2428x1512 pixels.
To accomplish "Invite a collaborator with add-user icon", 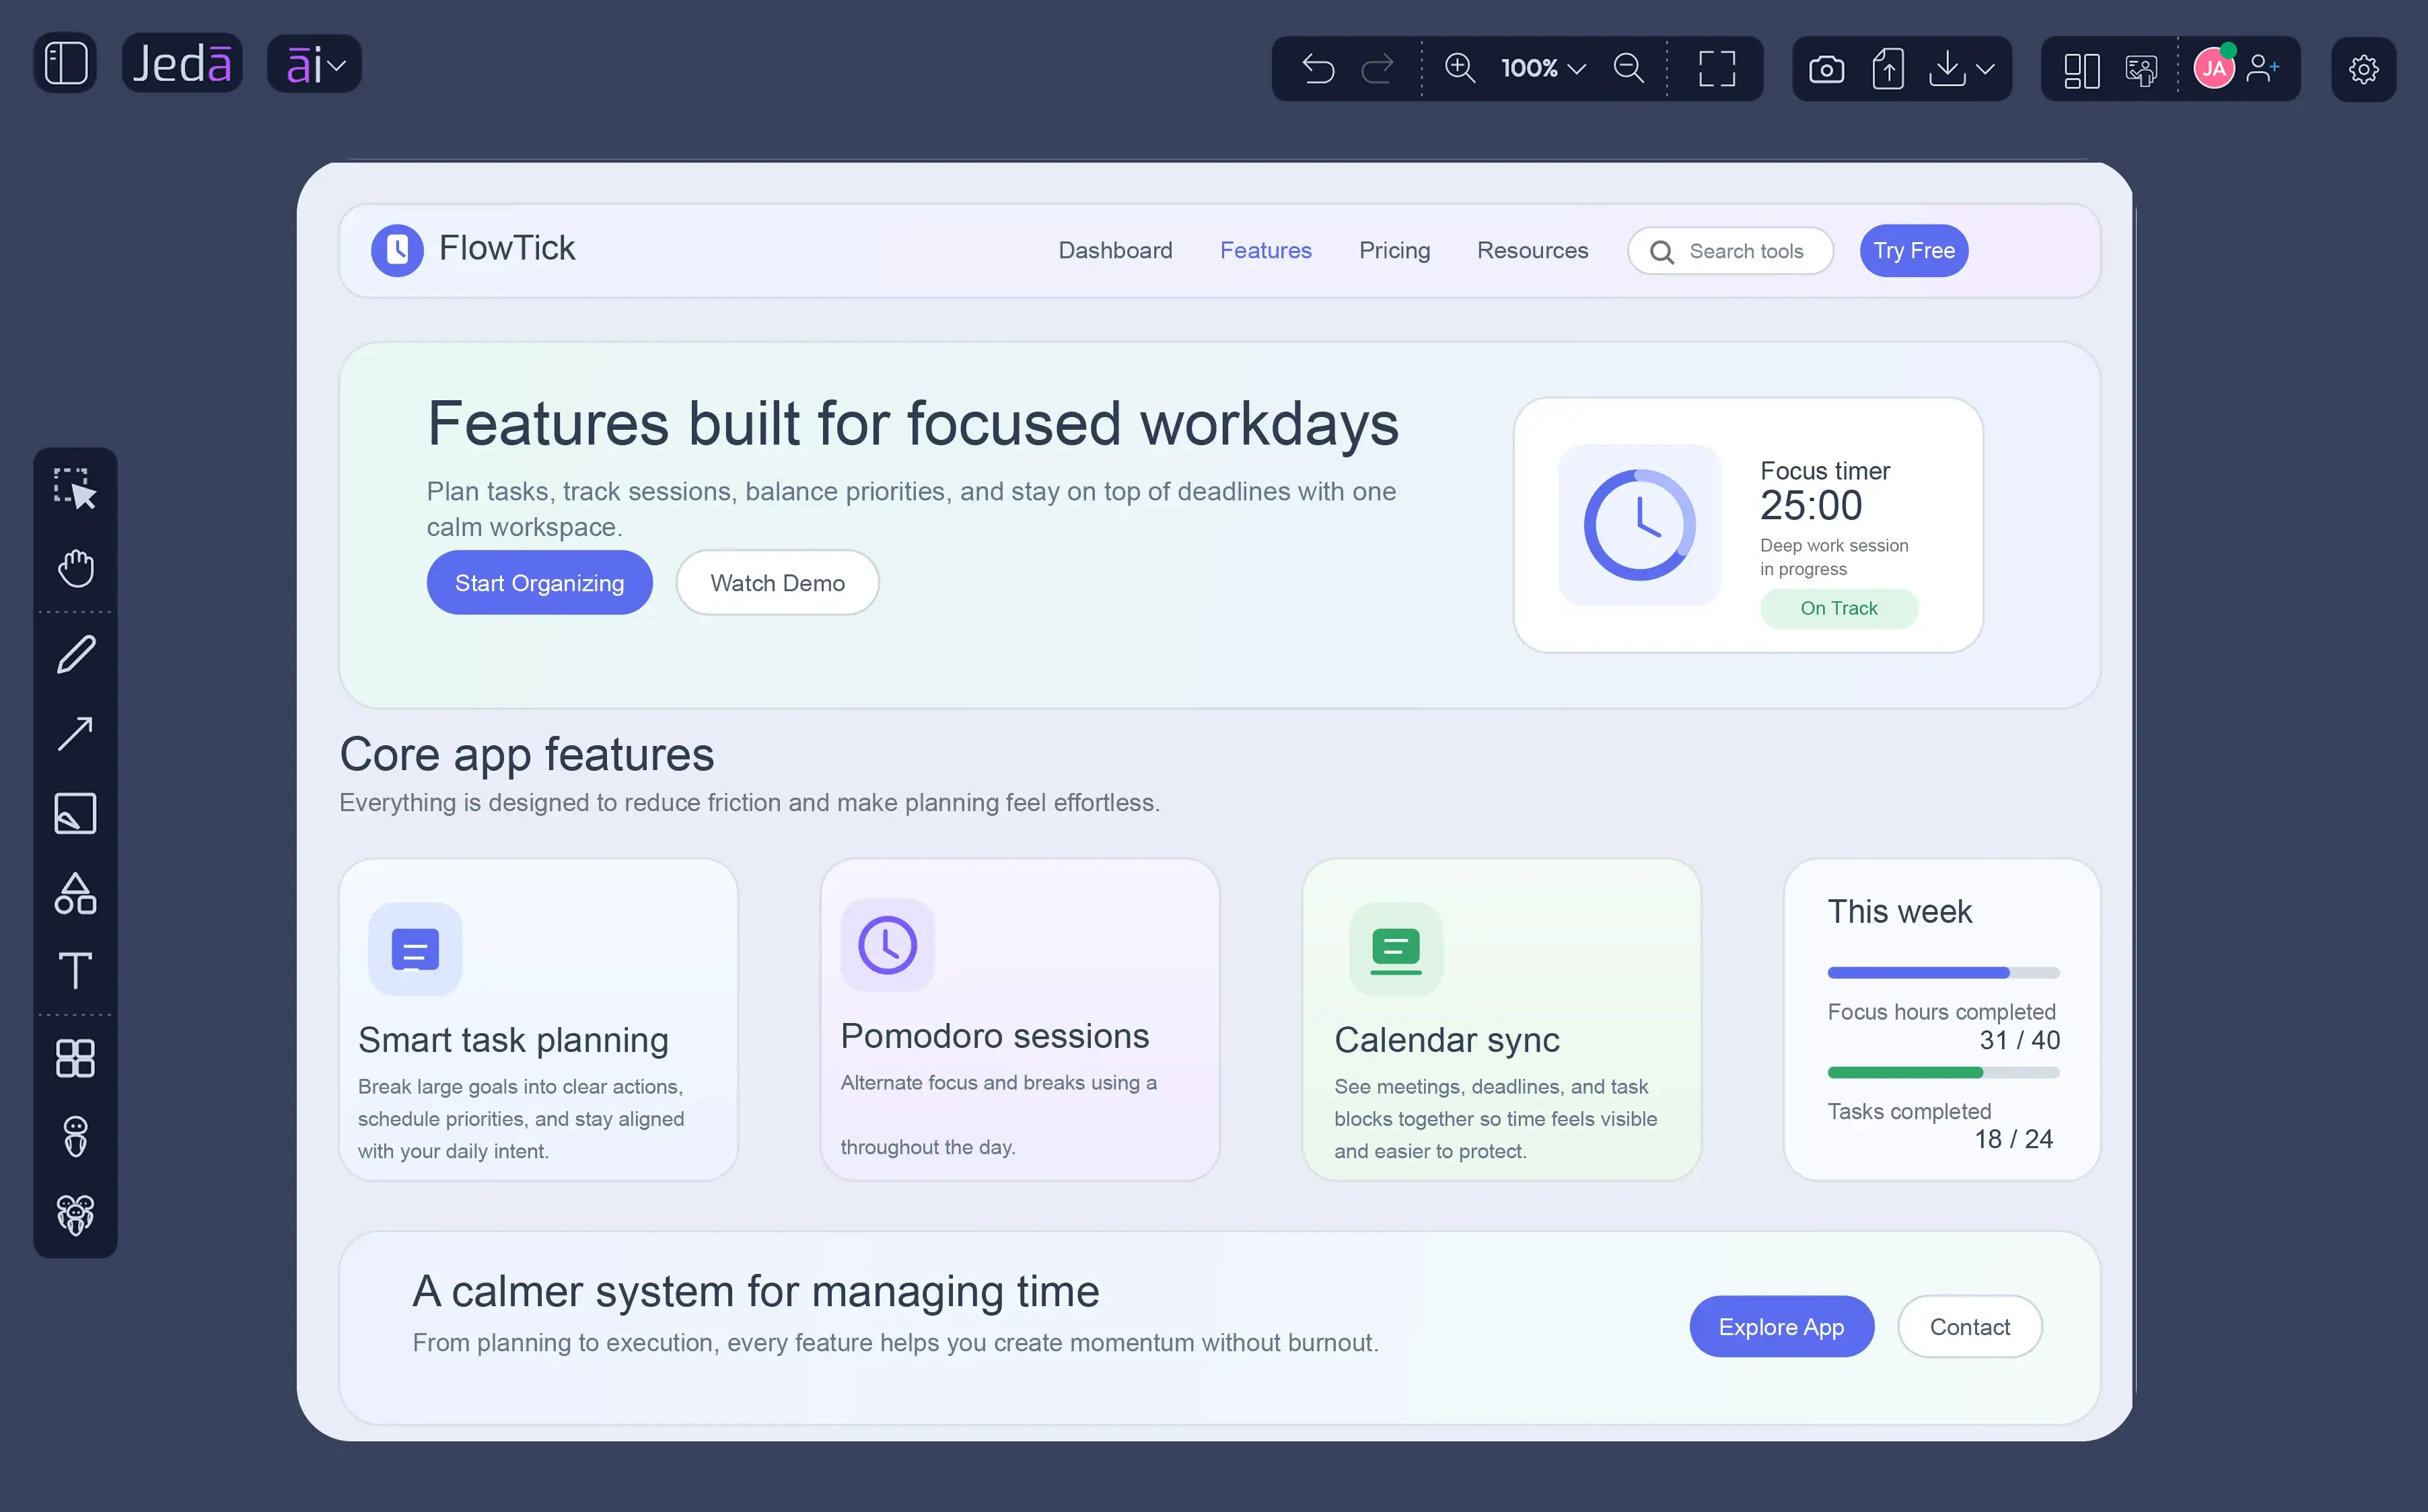I will coord(2263,68).
